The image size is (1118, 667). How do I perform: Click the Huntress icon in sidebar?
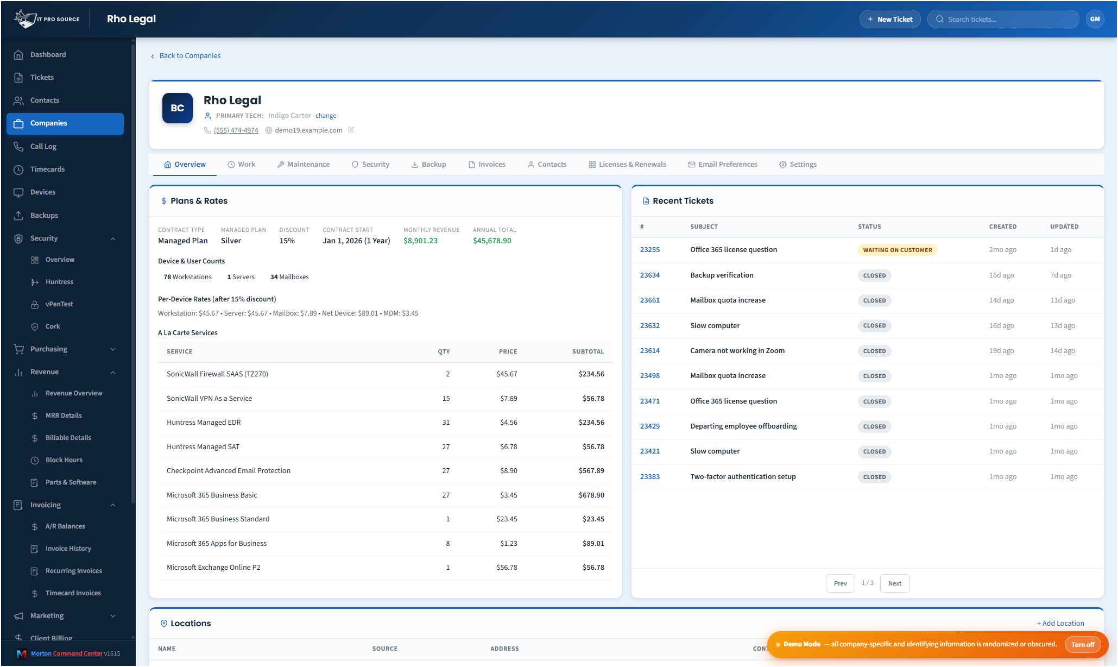click(x=35, y=282)
